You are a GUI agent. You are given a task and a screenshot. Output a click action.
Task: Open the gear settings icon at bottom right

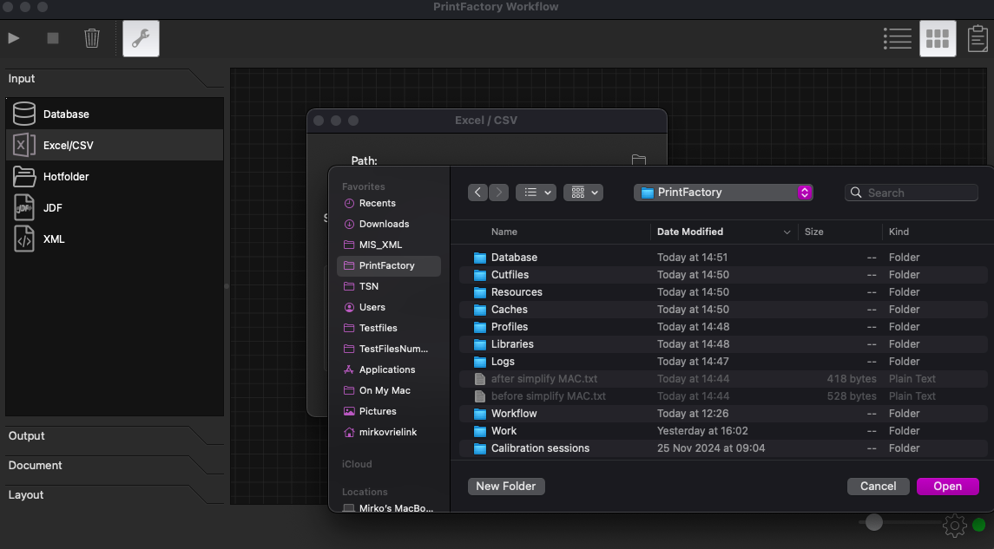(x=955, y=525)
